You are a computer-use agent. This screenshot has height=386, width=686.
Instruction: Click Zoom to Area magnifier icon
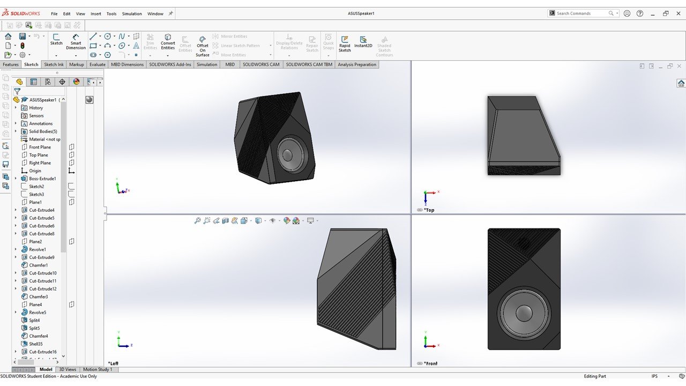(x=207, y=220)
